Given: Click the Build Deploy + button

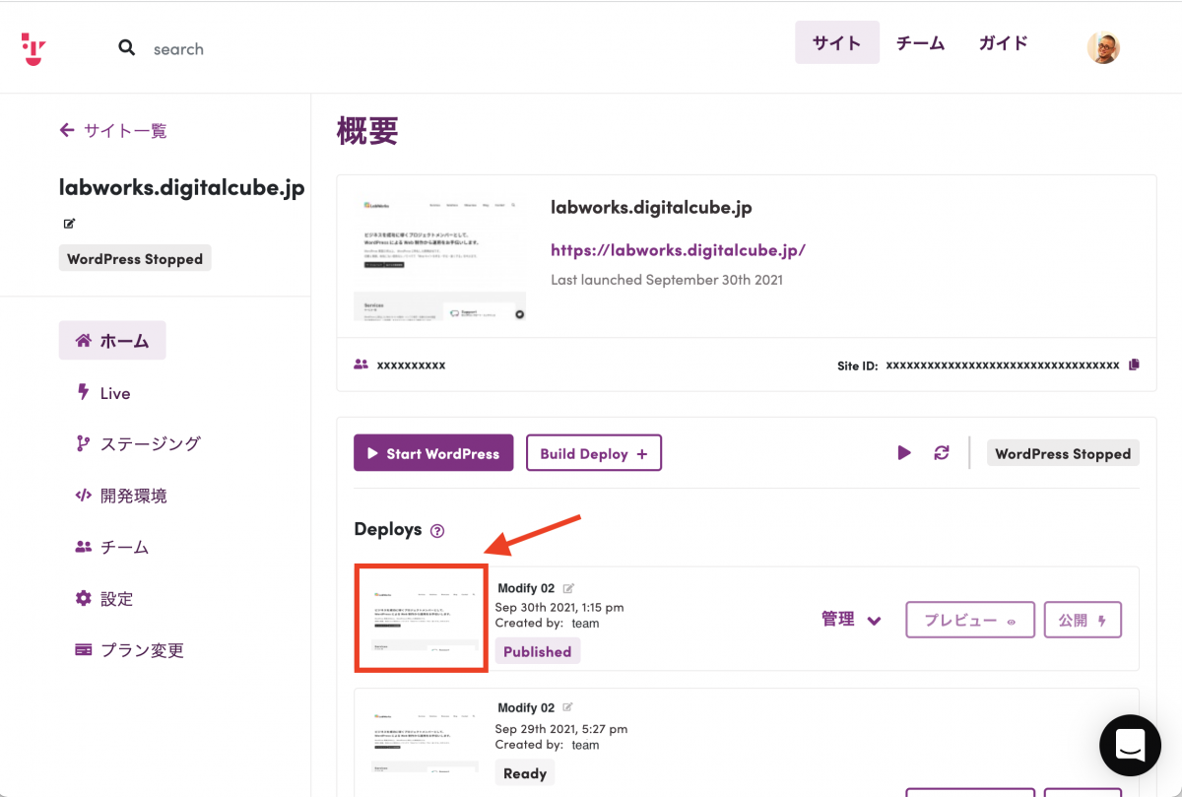Looking at the screenshot, I should pos(594,453).
